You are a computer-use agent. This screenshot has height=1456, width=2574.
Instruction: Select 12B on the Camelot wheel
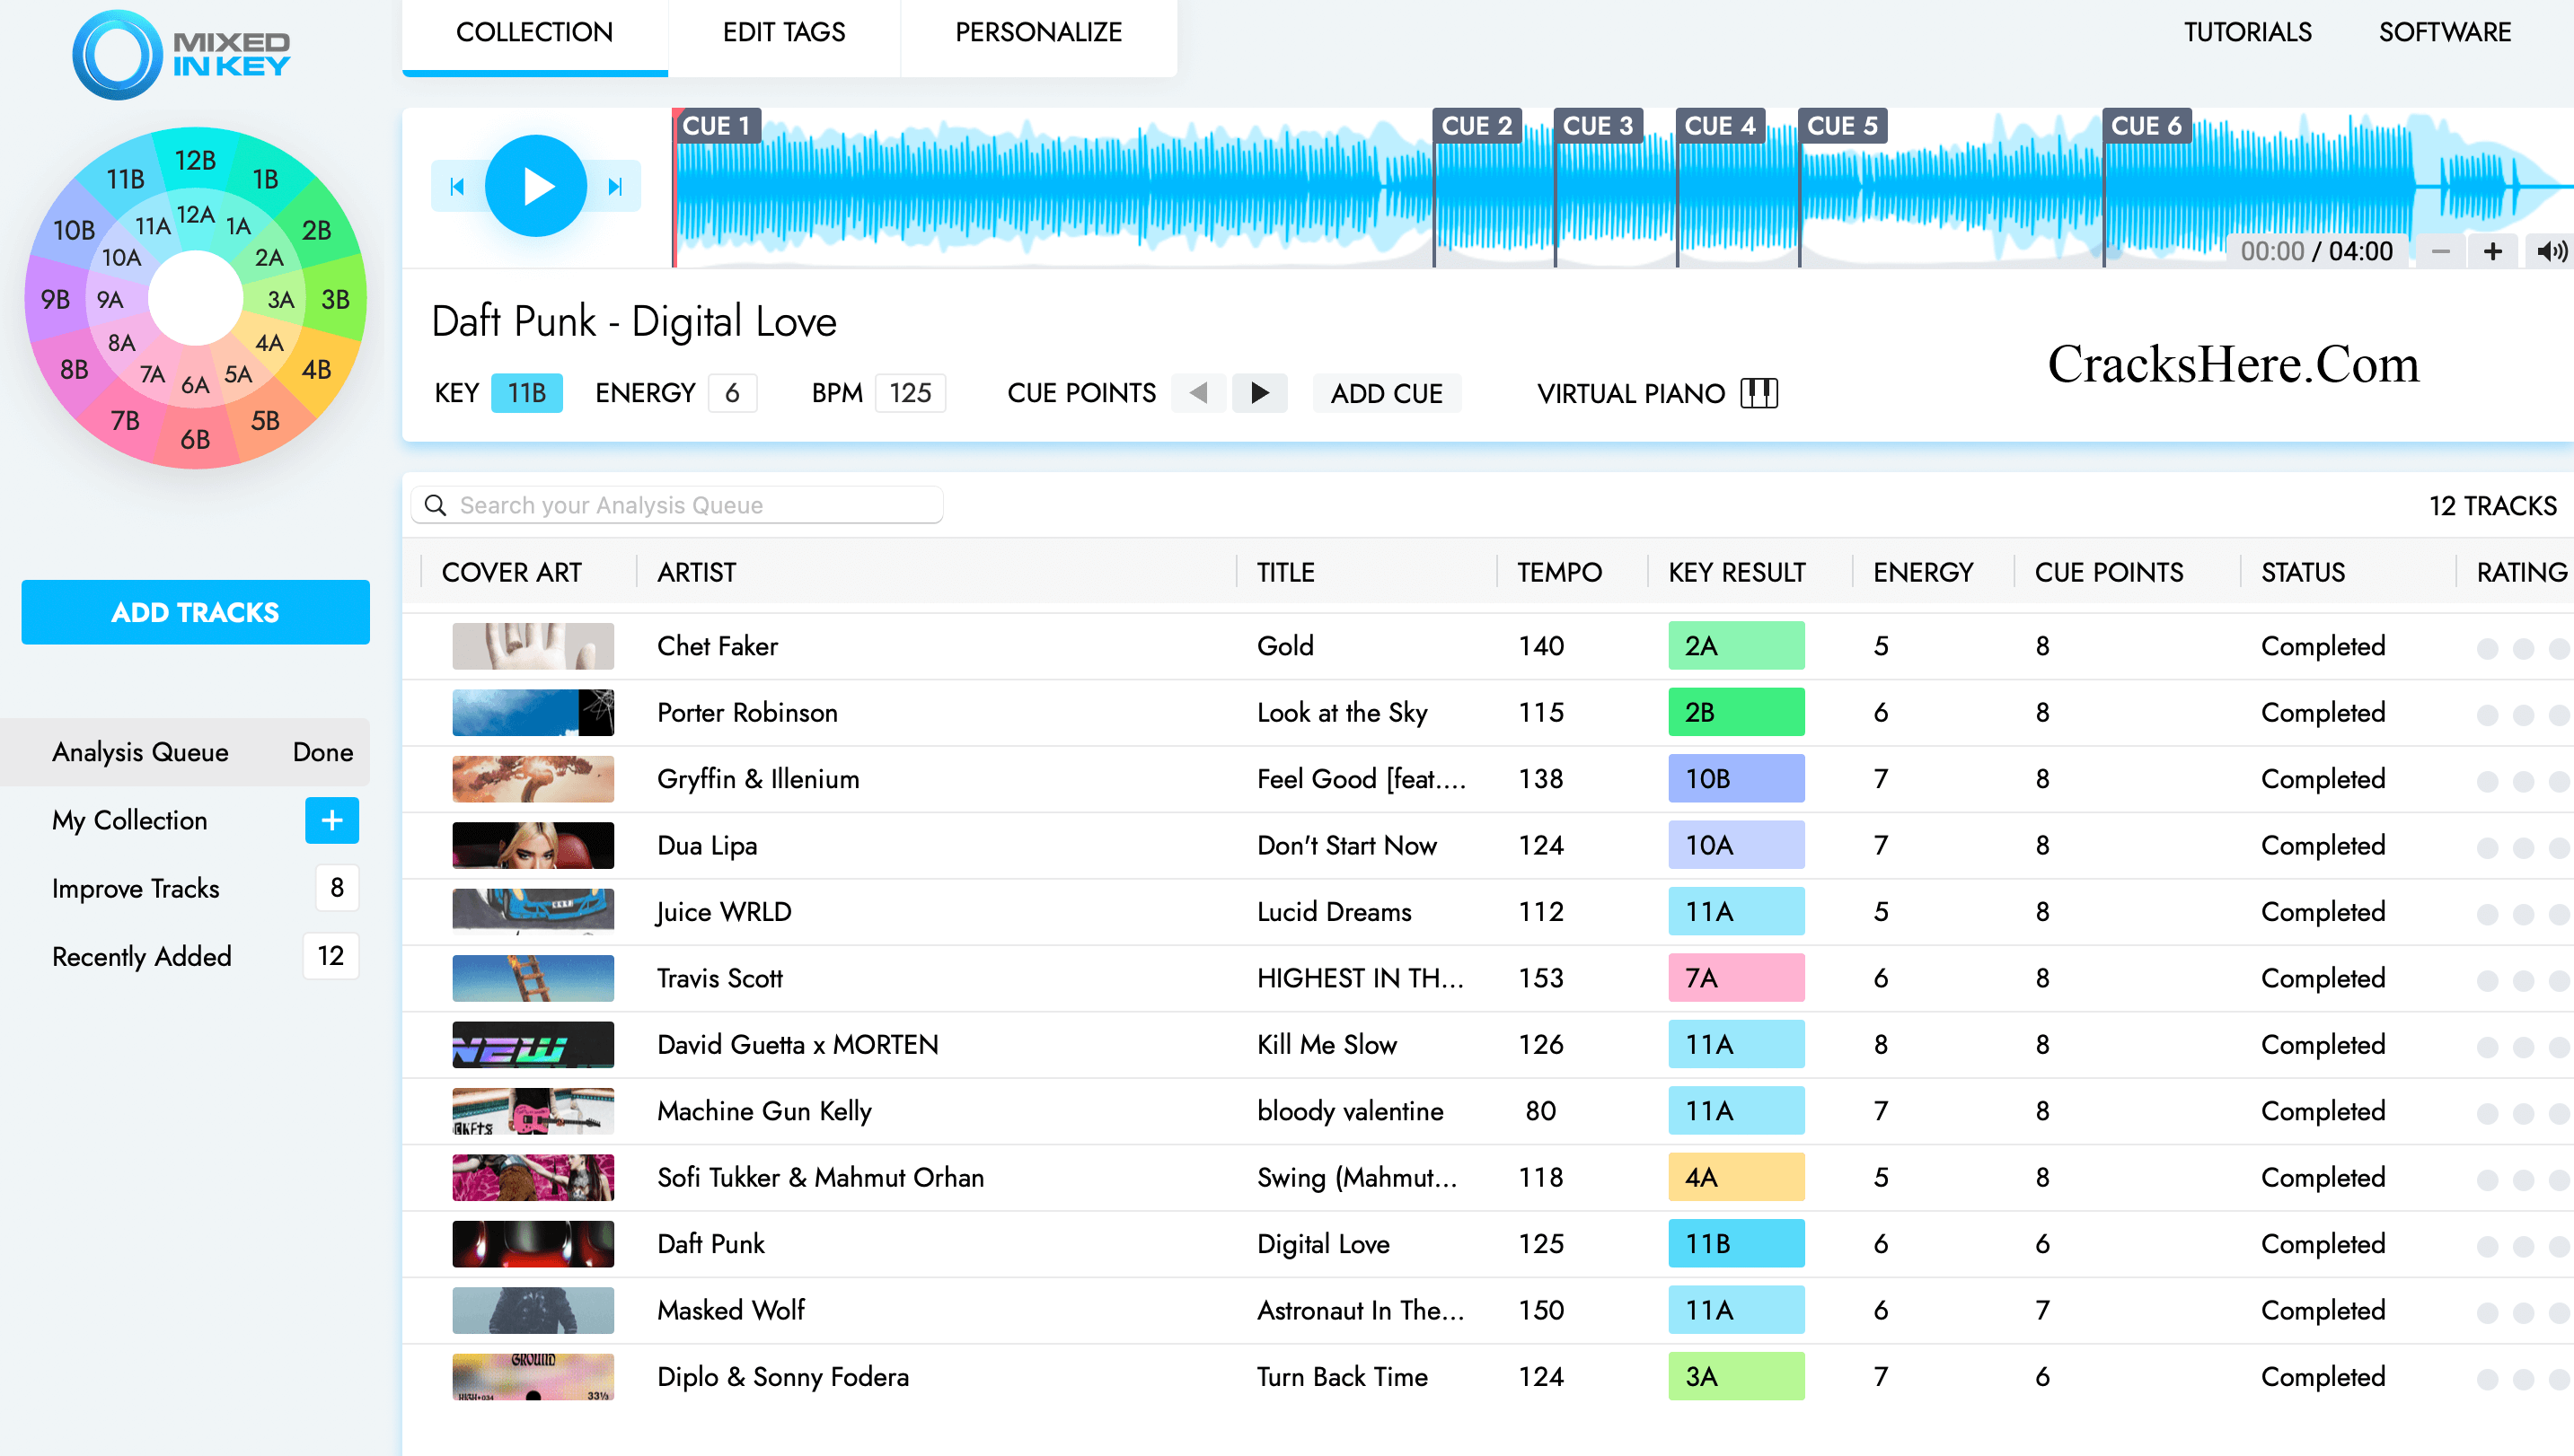(x=195, y=160)
